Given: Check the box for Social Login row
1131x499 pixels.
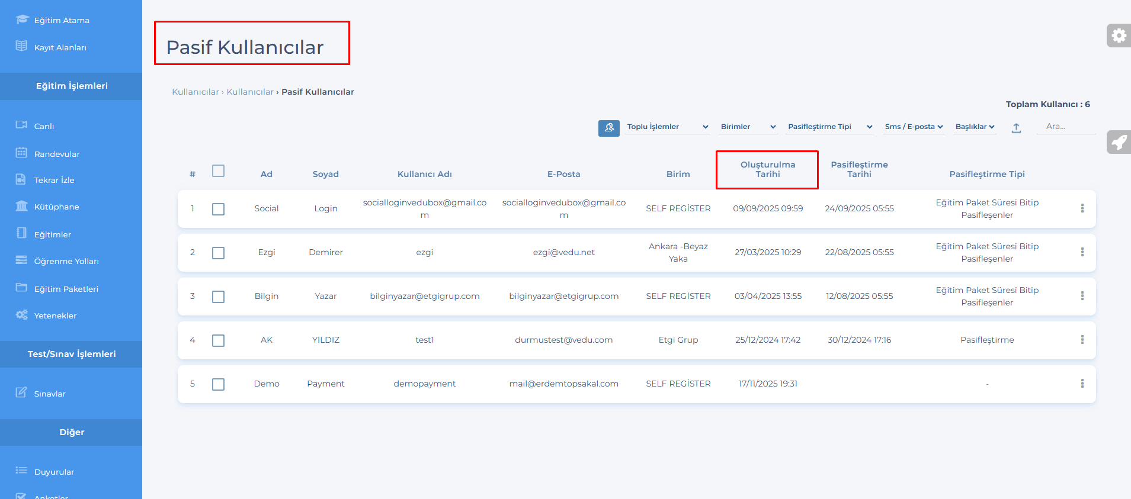Looking at the screenshot, I should click(x=218, y=209).
